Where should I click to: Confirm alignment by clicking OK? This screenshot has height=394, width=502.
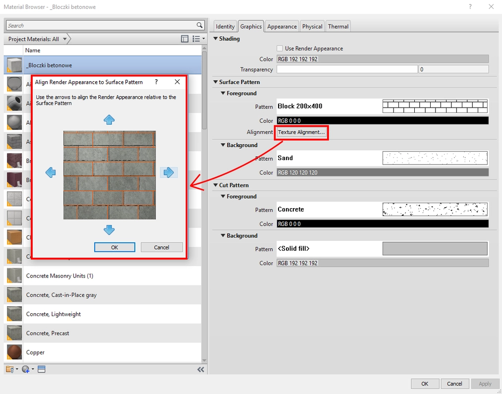click(114, 247)
